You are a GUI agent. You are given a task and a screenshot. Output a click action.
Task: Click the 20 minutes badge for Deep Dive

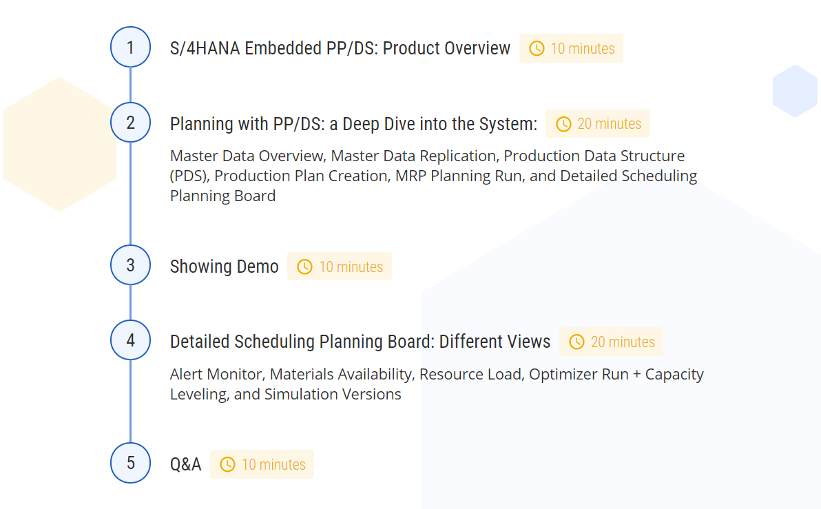[598, 123]
